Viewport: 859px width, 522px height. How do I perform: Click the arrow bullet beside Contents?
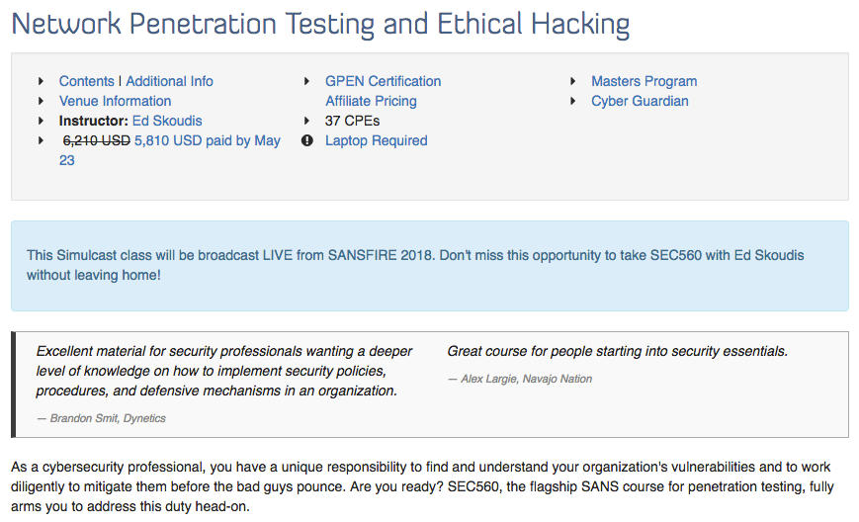coord(42,81)
